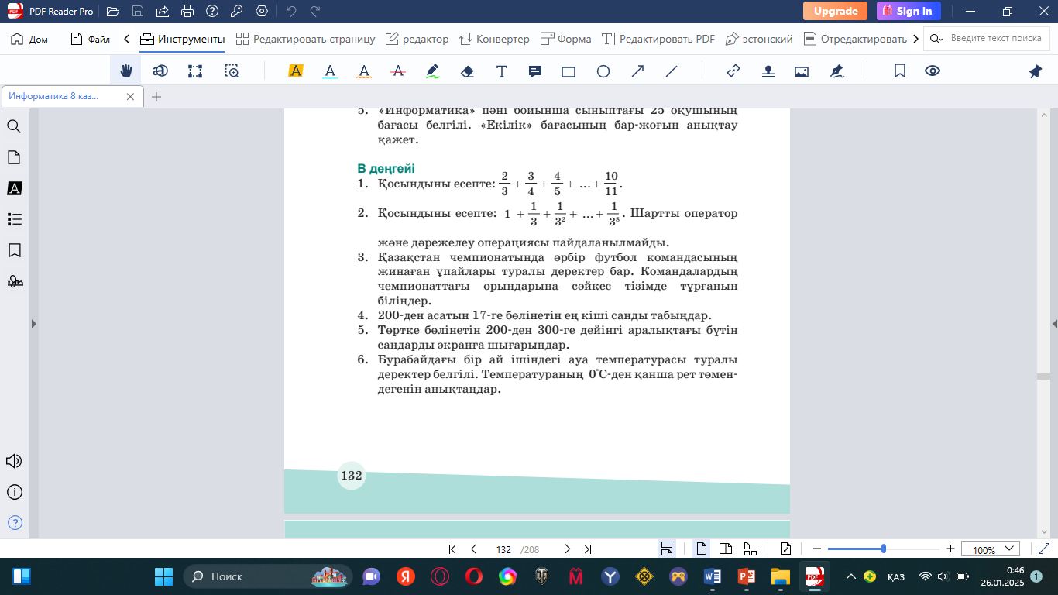Open the Settings gear in the title bar
The width and height of the screenshot is (1058, 595).
(x=262, y=12)
